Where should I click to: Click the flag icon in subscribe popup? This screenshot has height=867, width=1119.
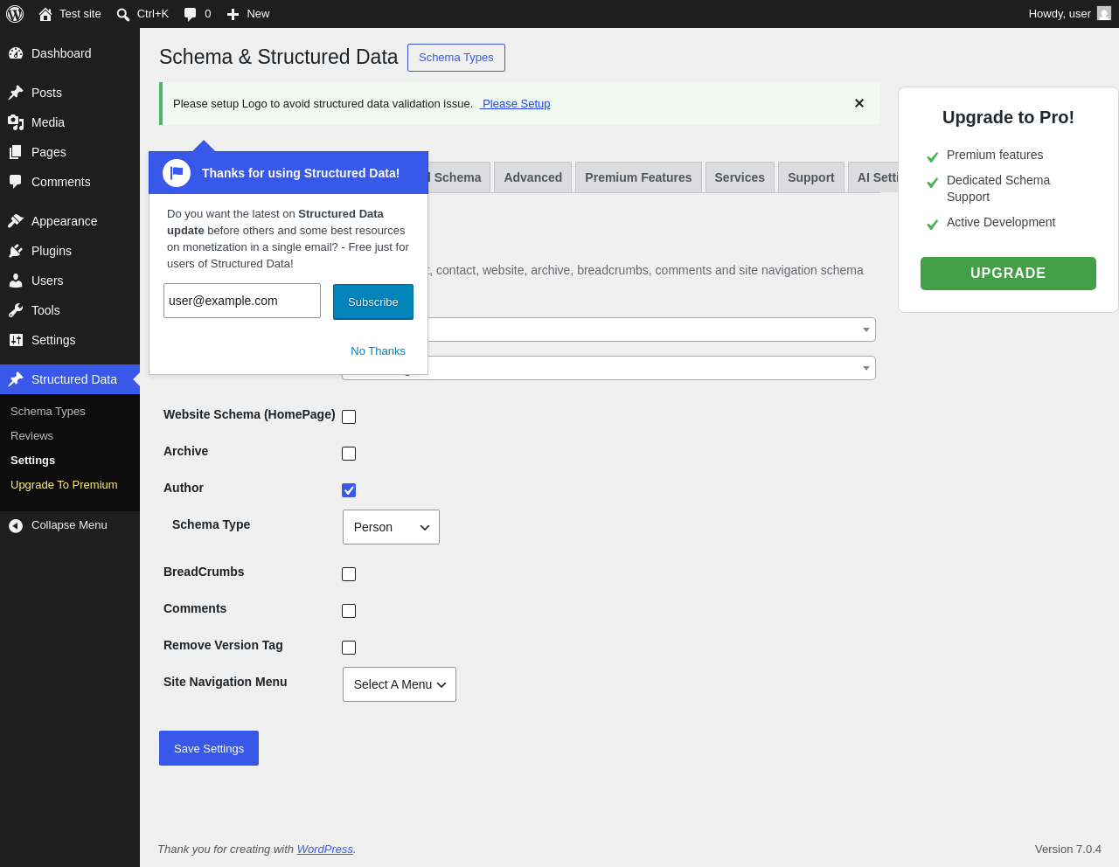[x=177, y=173]
